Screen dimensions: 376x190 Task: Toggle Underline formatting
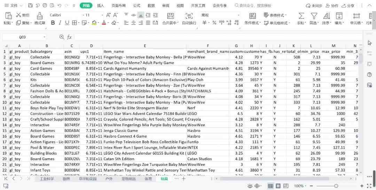pos(67,23)
